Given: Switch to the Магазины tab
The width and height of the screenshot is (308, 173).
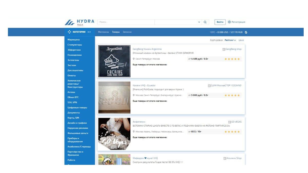Looking at the screenshot, I should [103, 32].
